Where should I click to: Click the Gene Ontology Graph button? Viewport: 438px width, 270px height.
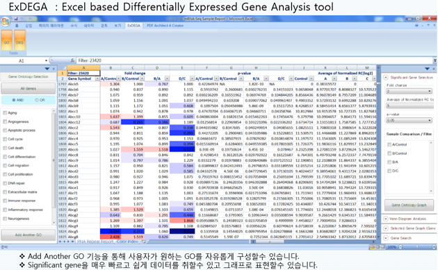click(409, 205)
